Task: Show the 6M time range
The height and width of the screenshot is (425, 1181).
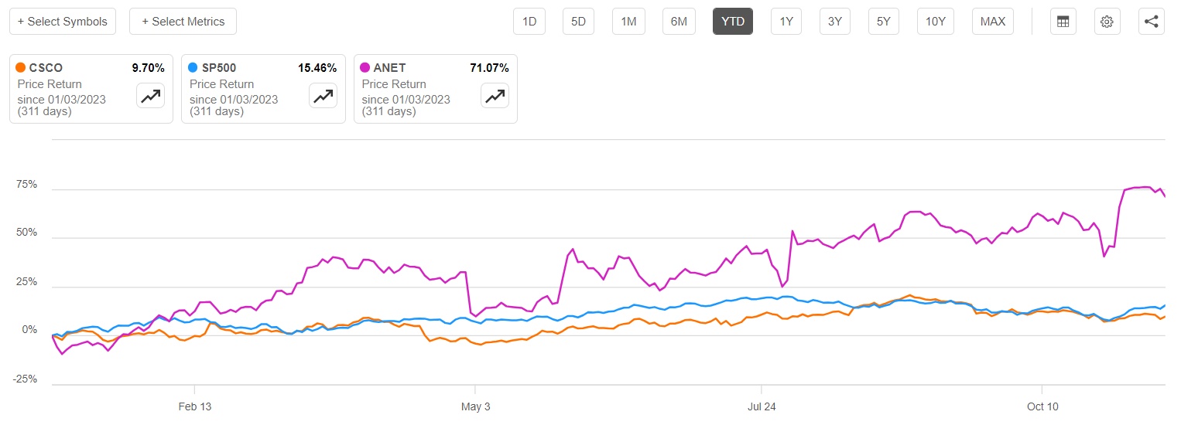Action: point(679,22)
